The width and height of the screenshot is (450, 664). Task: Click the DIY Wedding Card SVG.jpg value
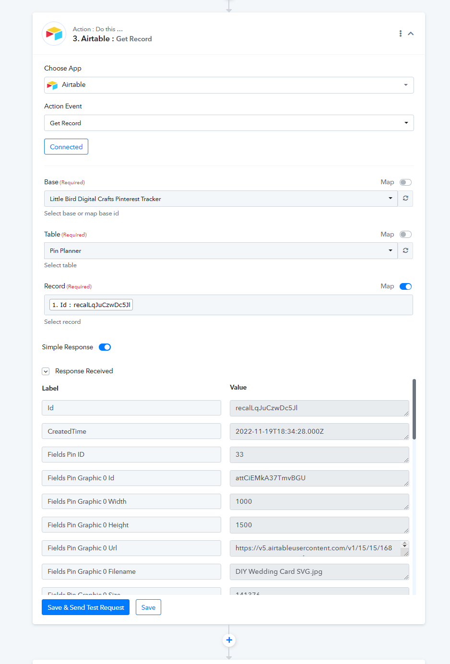[x=320, y=572]
